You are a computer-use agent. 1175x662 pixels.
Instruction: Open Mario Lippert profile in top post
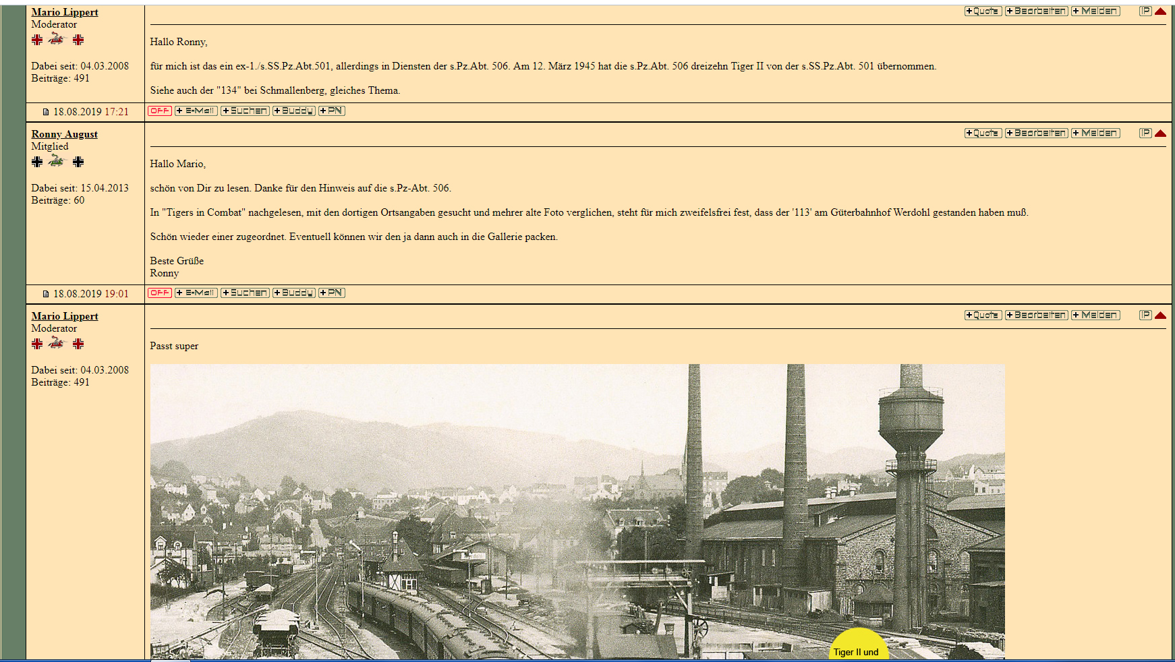click(x=65, y=12)
